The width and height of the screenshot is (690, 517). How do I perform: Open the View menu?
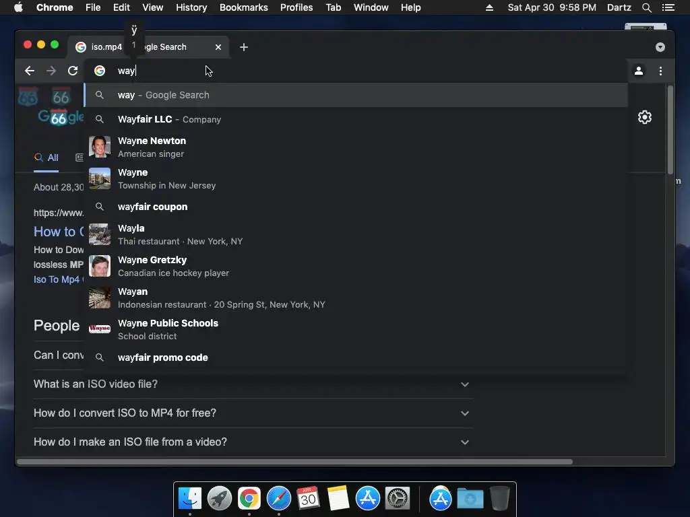pyautogui.click(x=153, y=7)
